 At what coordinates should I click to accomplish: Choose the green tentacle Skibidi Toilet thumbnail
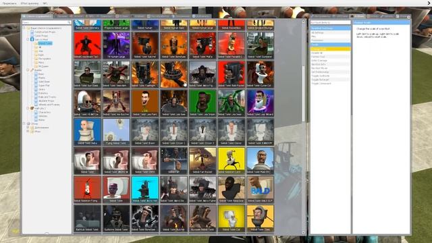pyautogui.click(x=232, y=103)
